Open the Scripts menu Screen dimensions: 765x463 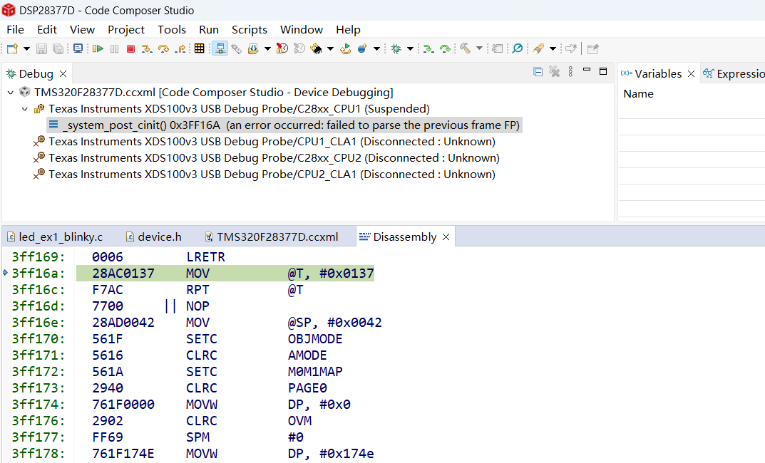click(x=249, y=29)
